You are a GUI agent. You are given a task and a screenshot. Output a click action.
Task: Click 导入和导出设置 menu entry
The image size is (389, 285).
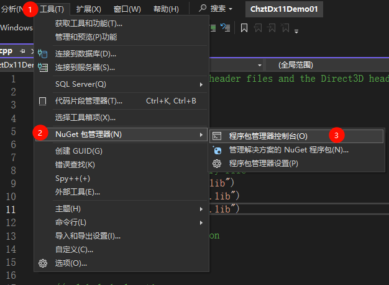(x=88, y=236)
